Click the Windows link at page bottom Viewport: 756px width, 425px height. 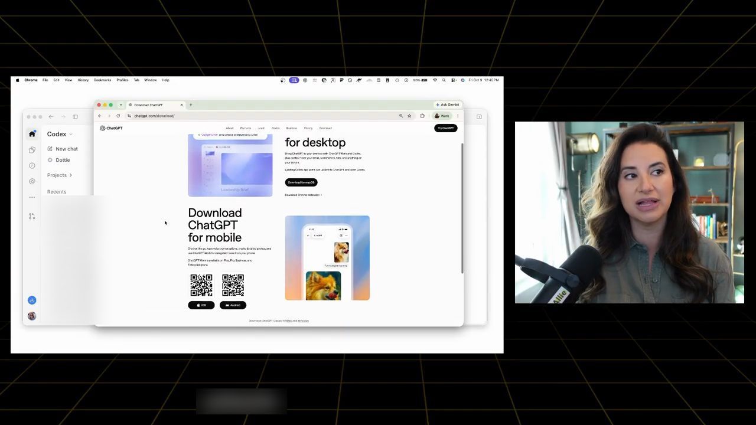pyautogui.click(x=303, y=321)
